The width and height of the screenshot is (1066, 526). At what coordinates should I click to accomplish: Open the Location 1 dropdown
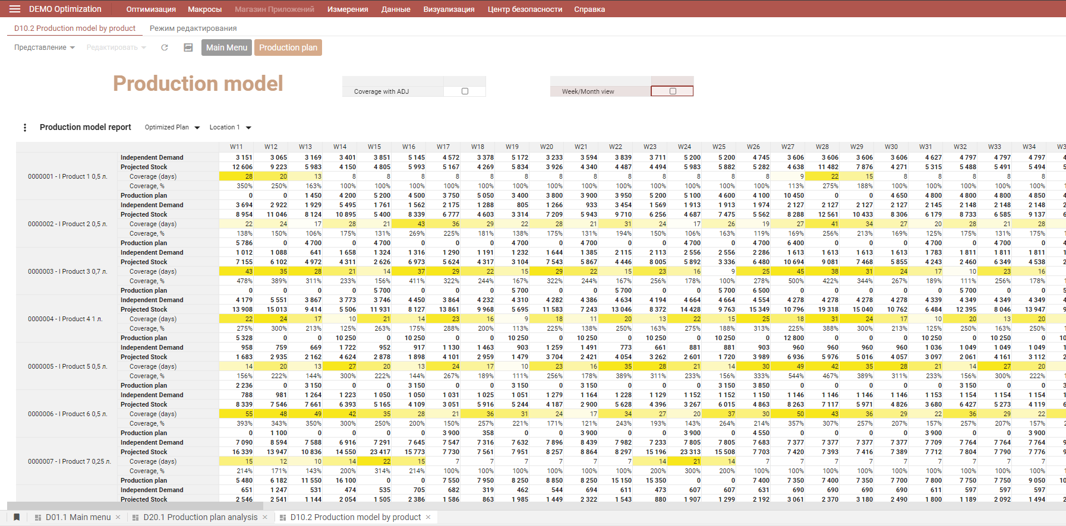231,128
